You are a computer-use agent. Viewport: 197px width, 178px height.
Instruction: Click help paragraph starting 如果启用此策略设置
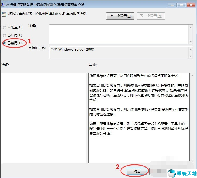click(x=139, y=93)
